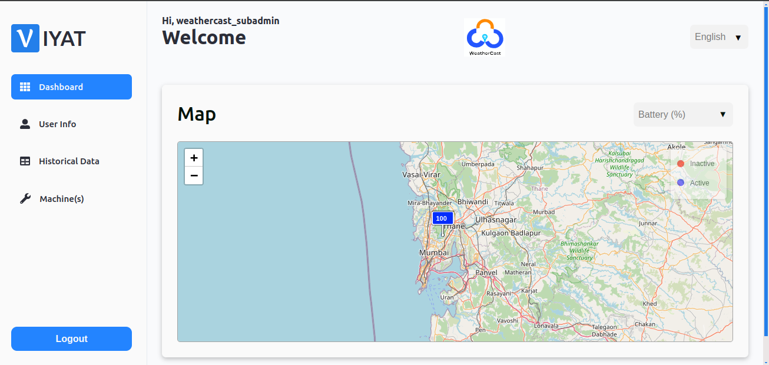Image resolution: width=769 pixels, height=365 pixels.
Task: Click the User Info person icon
Action: pyautogui.click(x=25, y=124)
